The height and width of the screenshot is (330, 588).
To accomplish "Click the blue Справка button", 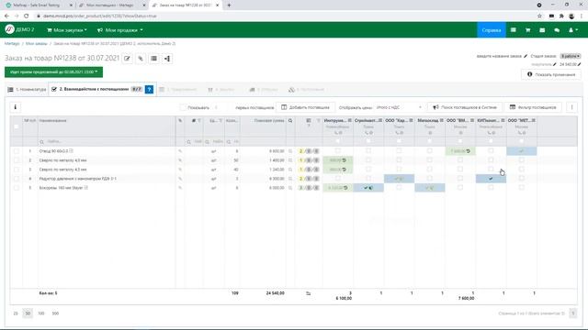I will point(492,30).
